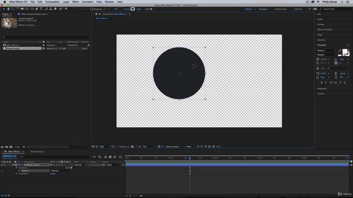Open macOS Spotlight search
The width and height of the screenshot is (353, 198).
pos(342,2)
